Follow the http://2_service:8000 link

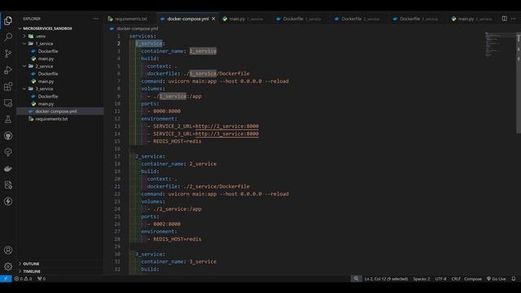coord(227,126)
